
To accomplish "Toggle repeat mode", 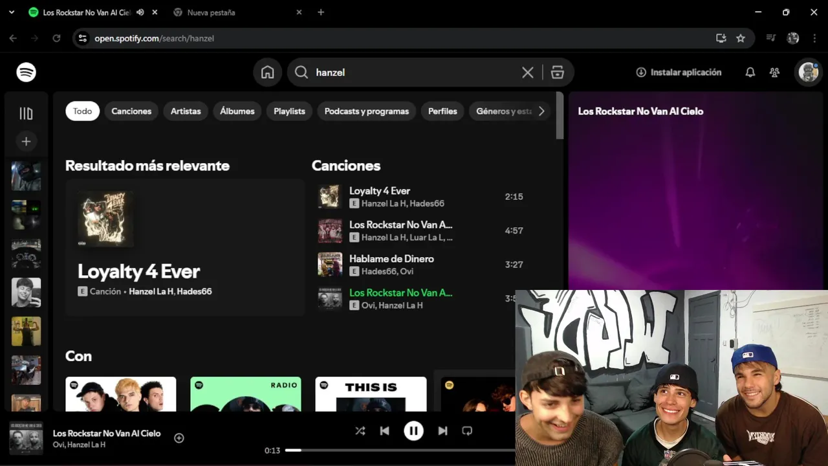I will 467,430.
